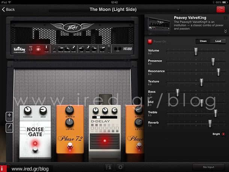229x172 pixels.
Task: Tap the Phase 72 pedal footswitch
Action: [69, 152]
